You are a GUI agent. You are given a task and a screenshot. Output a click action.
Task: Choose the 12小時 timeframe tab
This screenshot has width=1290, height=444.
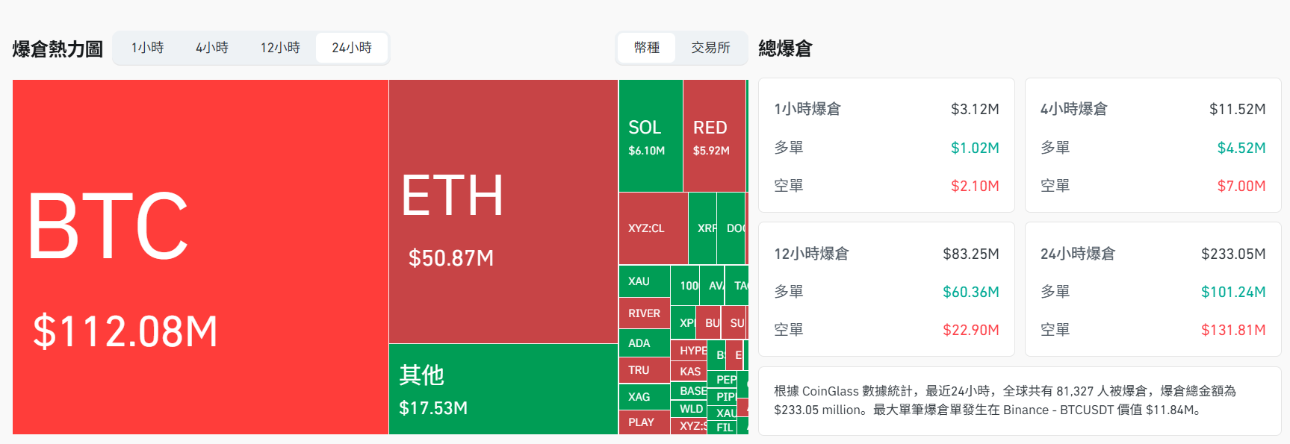pos(280,48)
